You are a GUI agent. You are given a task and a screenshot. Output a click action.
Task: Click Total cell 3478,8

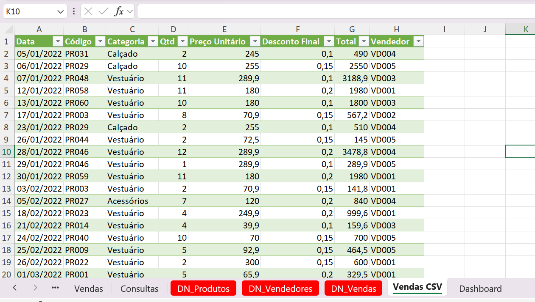[x=352, y=152]
